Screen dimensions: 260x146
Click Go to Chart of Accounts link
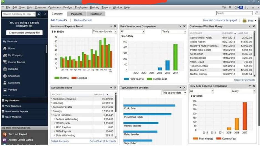(x=103, y=141)
